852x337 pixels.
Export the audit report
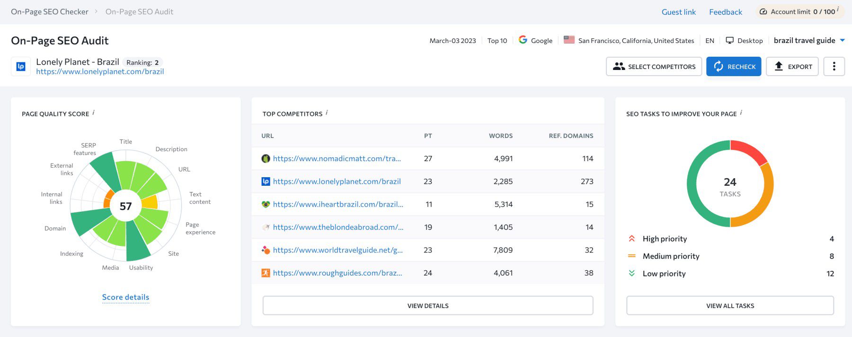click(792, 67)
